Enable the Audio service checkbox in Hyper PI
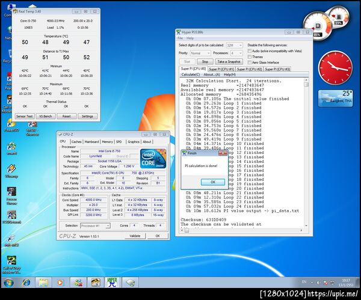The height and width of the screenshot is (300, 361). tap(249, 51)
